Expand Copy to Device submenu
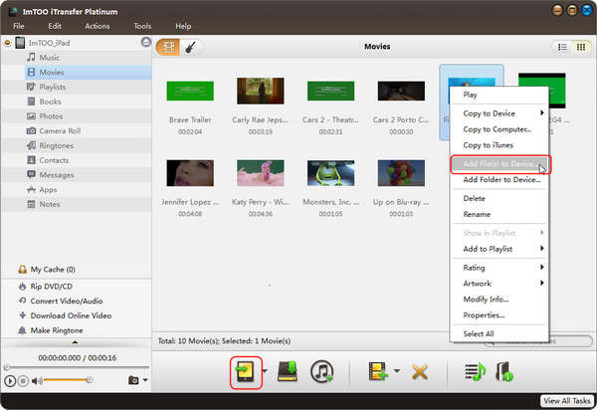This screenshot has width=597, height=410. (498, 113)
